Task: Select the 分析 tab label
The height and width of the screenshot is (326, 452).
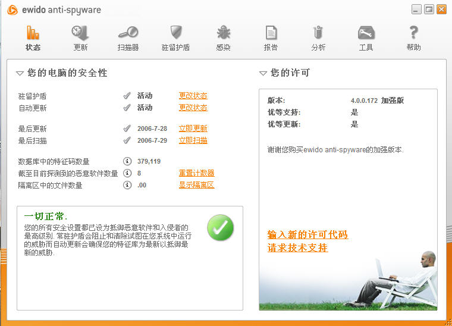Action: [x=318, y=47]
